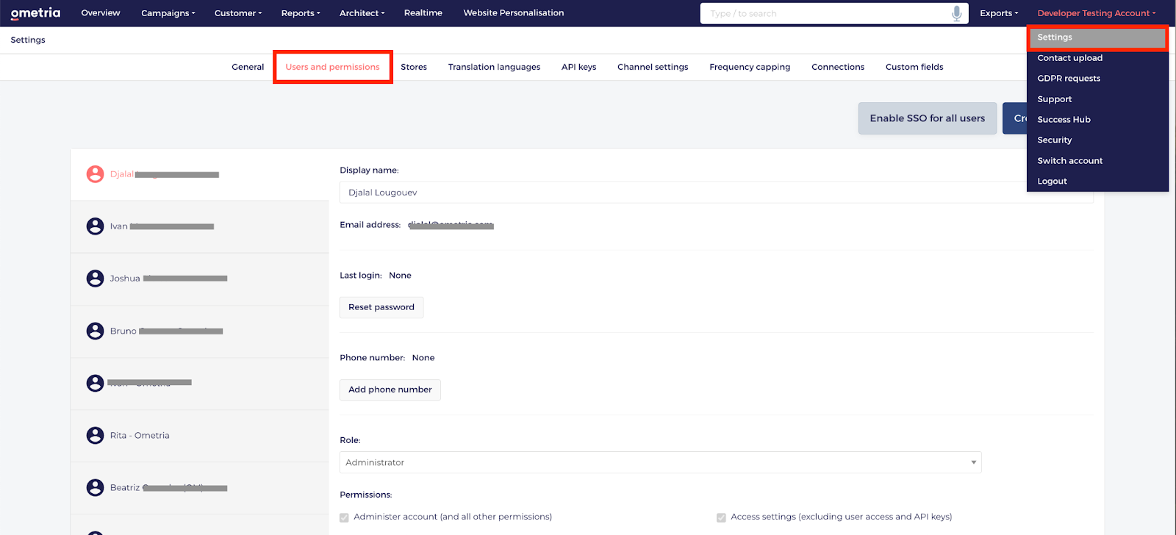
Task: Toggle the Administer account permission checkbox
Action: (x=344, y=517)
